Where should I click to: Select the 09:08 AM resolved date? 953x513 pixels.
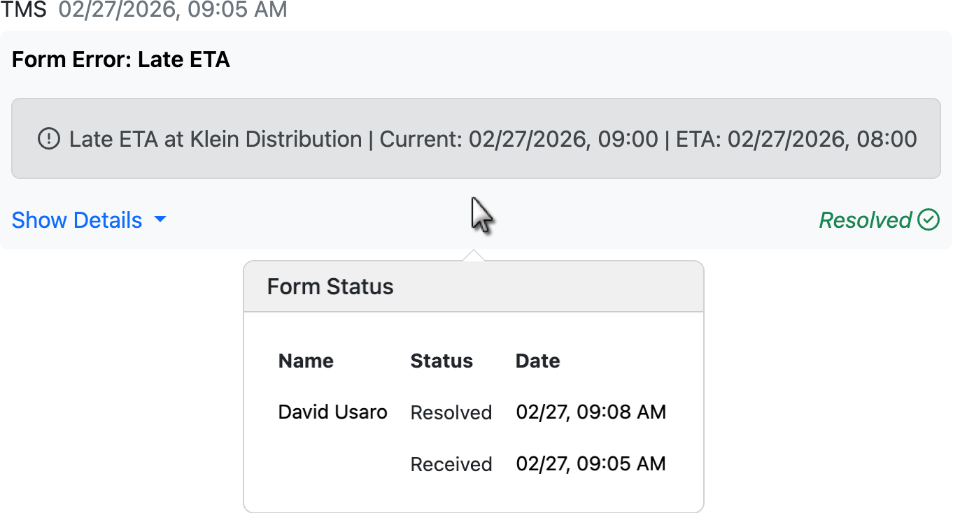pos(591,412)
